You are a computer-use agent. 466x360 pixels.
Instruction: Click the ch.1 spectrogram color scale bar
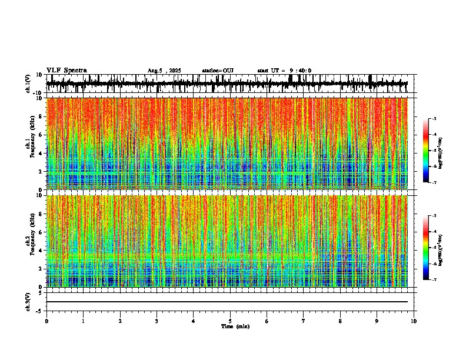(426, 151)
